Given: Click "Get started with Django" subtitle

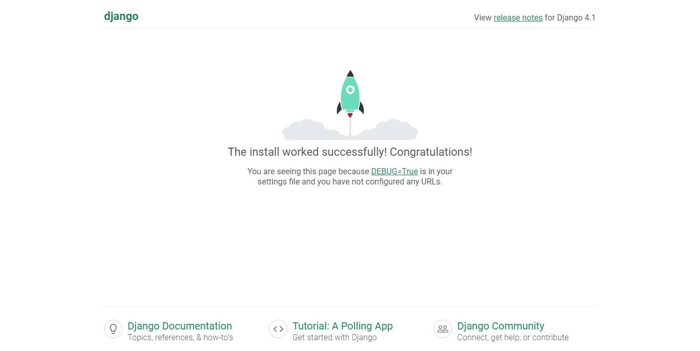Looking at the screenshot, I should pyautogui.click(x=334, y=337).
